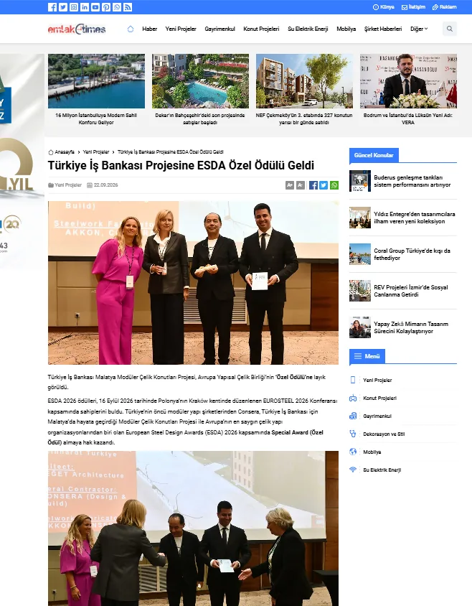Viewport: 472px width, 606px height.
Task: Open the YouTube icon in top bar
Action: [x=95, y=7]
